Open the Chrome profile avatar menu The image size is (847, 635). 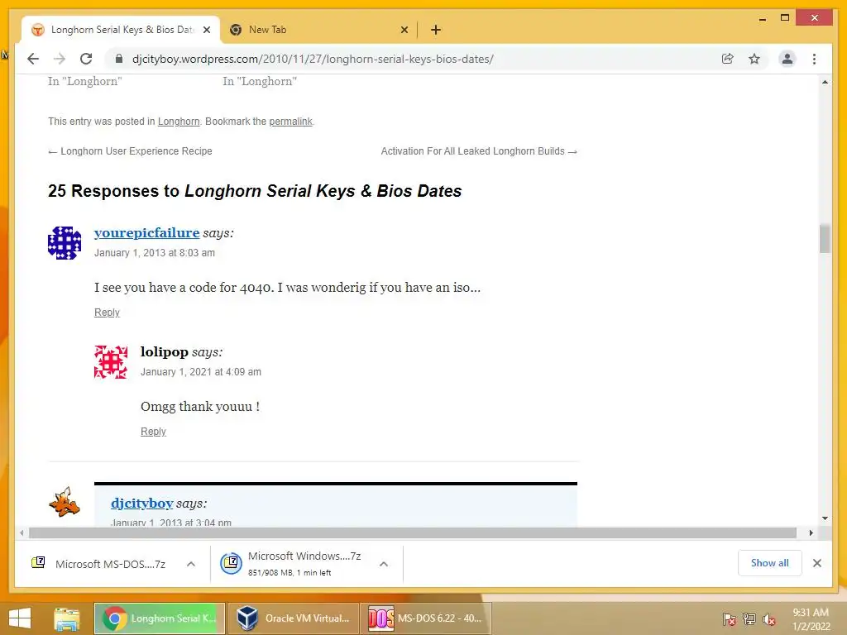point(787,59)
